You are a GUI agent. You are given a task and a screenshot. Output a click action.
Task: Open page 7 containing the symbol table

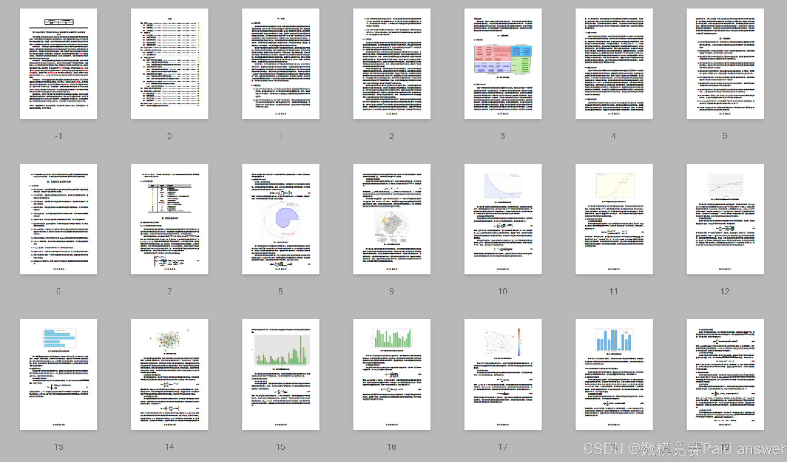[170, 219]
